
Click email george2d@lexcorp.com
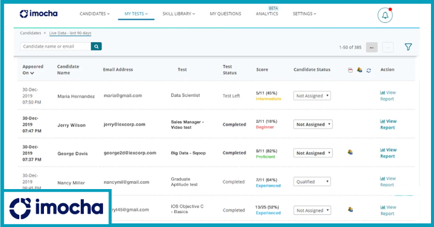click(130, 153)
